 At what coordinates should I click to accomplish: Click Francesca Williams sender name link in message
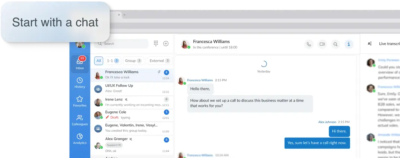click(200, 80)
